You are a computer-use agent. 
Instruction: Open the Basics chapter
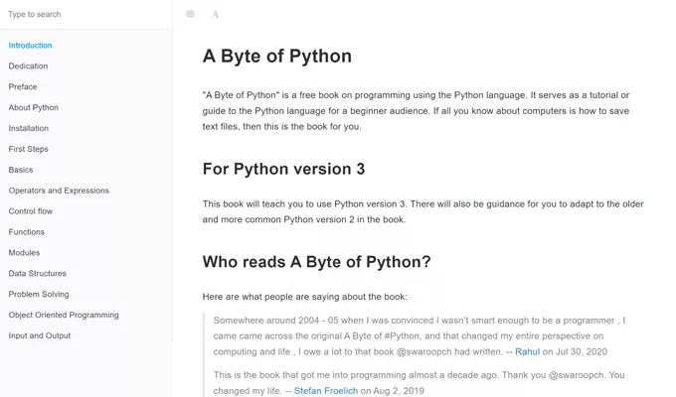pyautogui.click(x=21, y=170)
